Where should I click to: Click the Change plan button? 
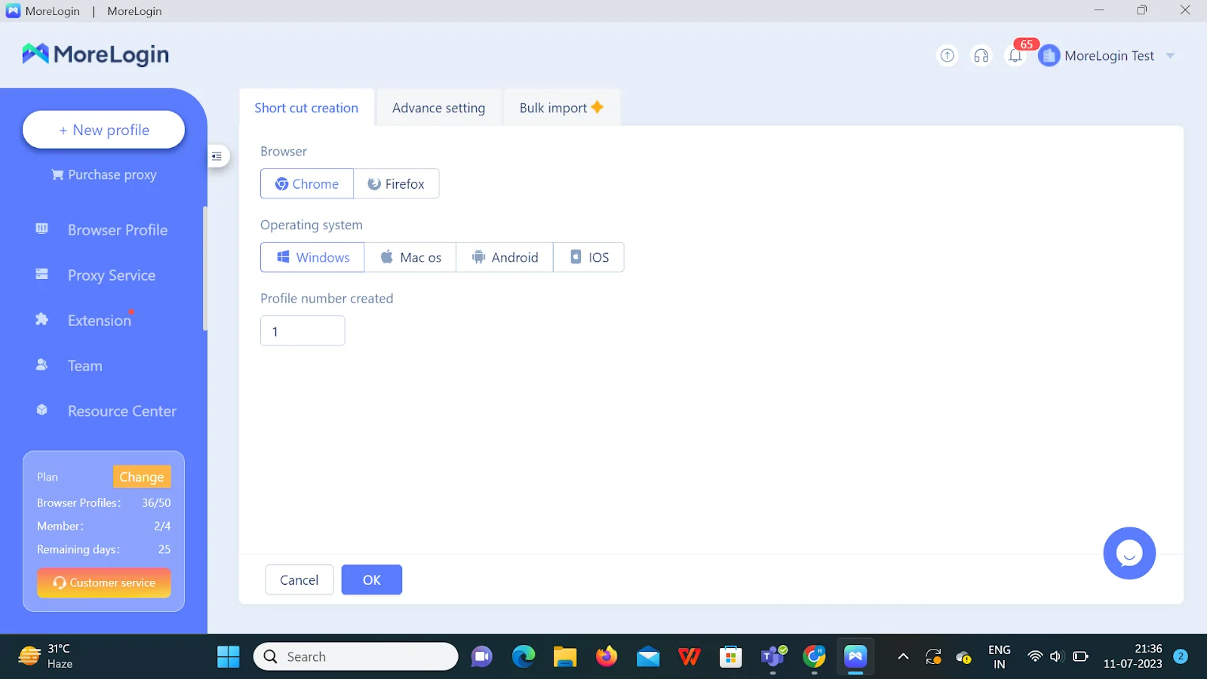coord(142,477)
